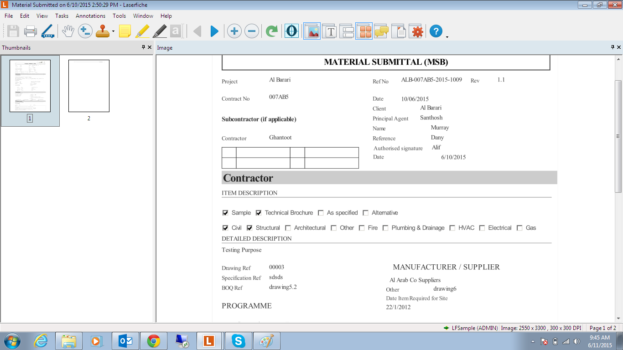Select the Pan hand tool
Viewport: 623px width, 350px height.
pyautogui.click(x=68, y=31)
